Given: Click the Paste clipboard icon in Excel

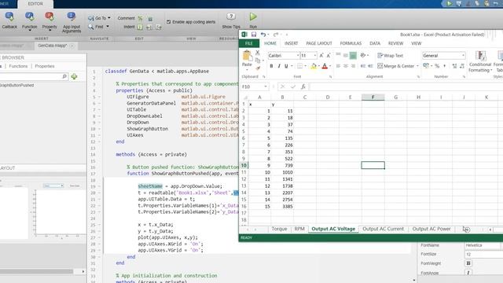Looking at the screenshot, I should 247,56.
